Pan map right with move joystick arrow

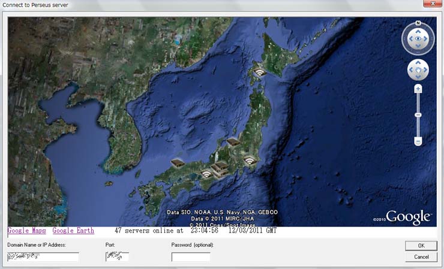pos(425,70)
